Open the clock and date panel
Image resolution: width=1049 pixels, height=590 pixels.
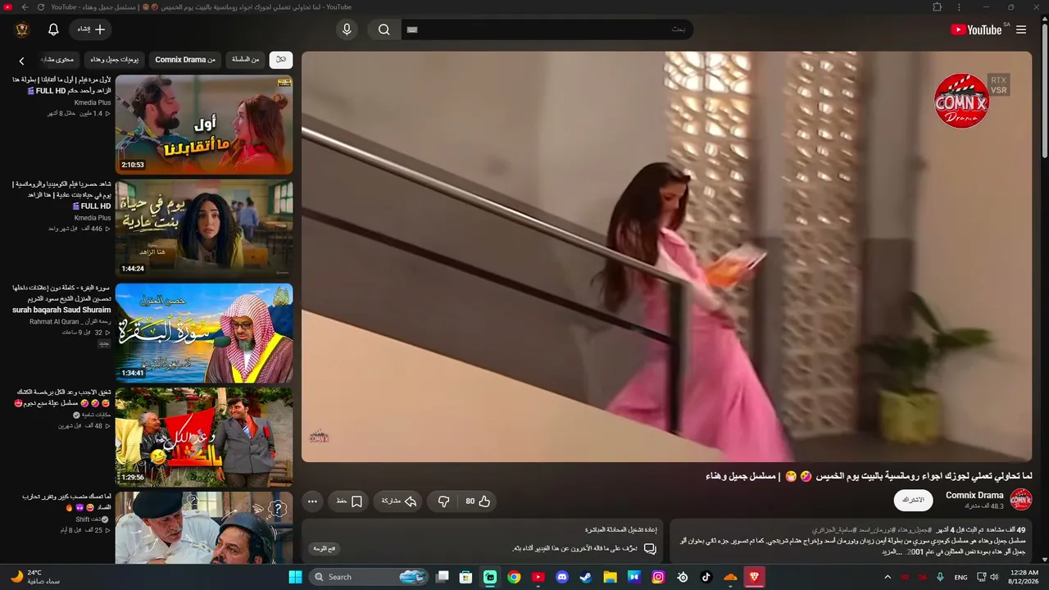(1025, 577)
